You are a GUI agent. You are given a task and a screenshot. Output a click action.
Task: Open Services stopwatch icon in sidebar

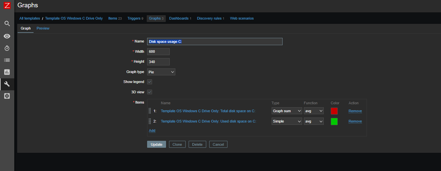(7, 48)
